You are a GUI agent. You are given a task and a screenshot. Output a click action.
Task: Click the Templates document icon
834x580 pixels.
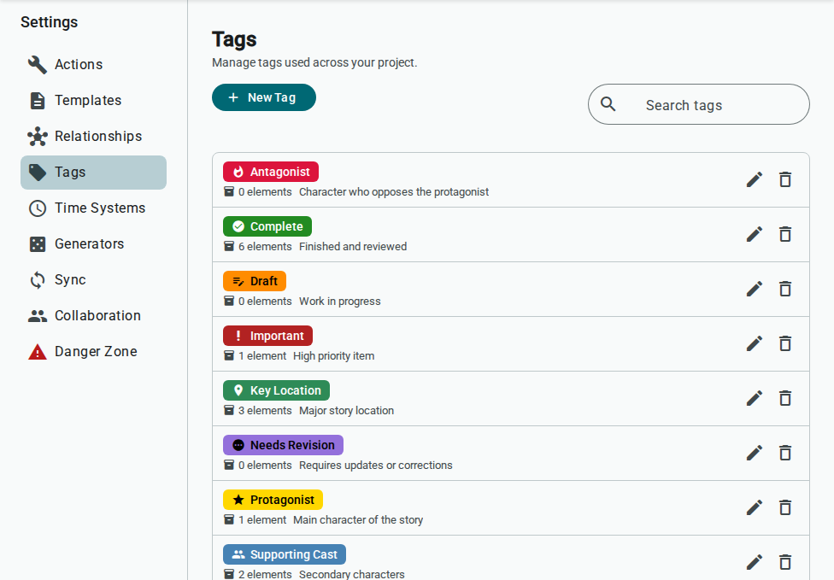click(38, 101)
